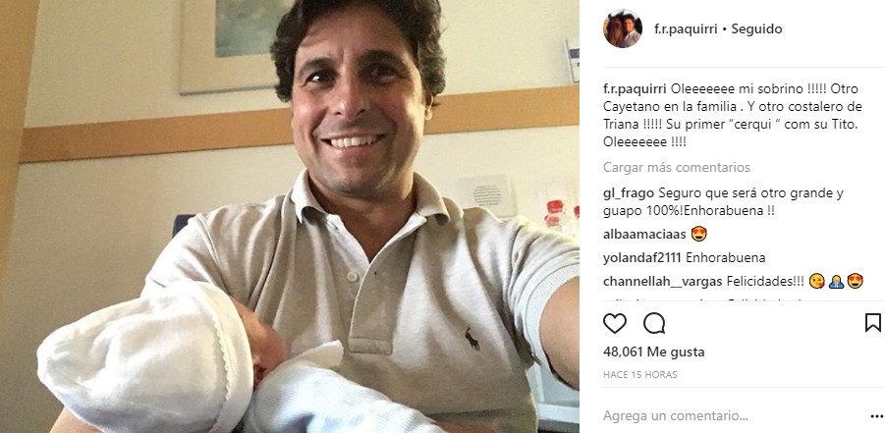The image size is (885, 433).
Task: Like the post with the heart icon
Action: [615, 323]
